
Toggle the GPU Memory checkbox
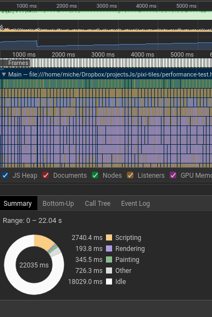click(173, 175)
